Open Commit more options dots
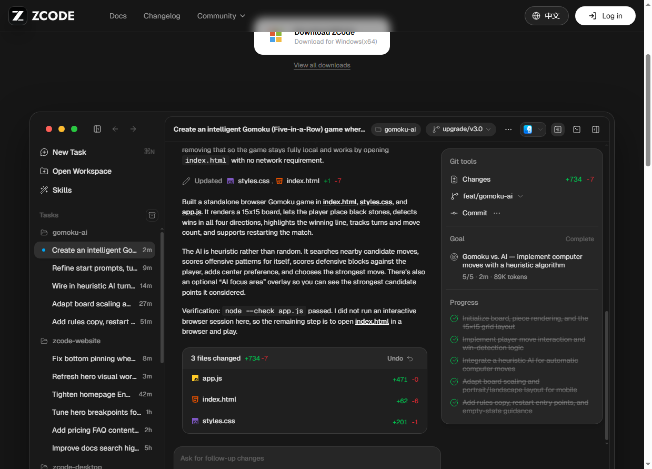This screenshot has width=652, height=469. click(x=497, y=213)
